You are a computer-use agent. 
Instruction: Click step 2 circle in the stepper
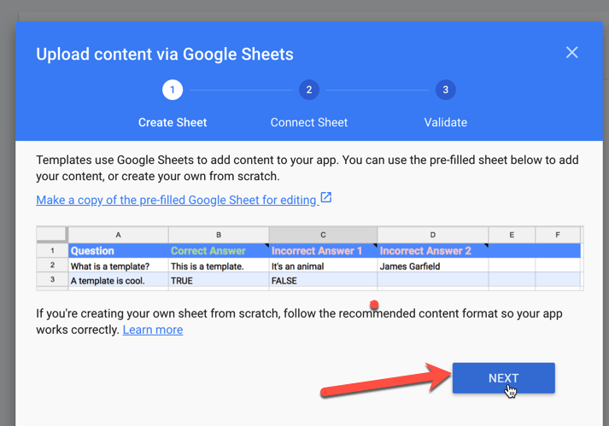(x=309, y=90)
